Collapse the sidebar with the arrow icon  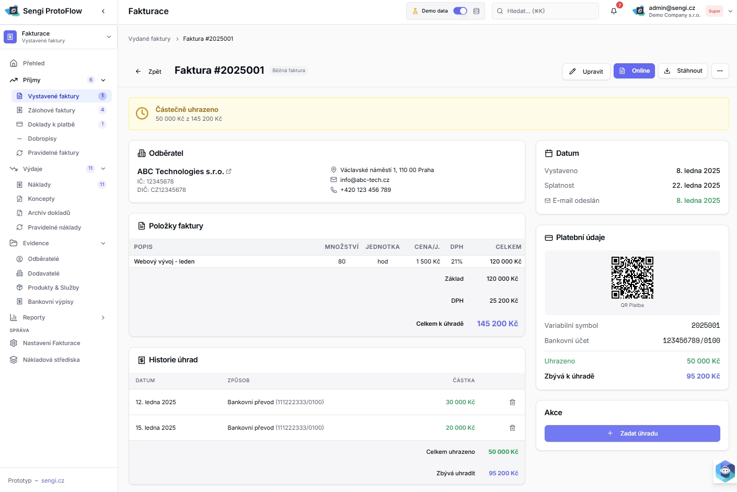[103, 11]
